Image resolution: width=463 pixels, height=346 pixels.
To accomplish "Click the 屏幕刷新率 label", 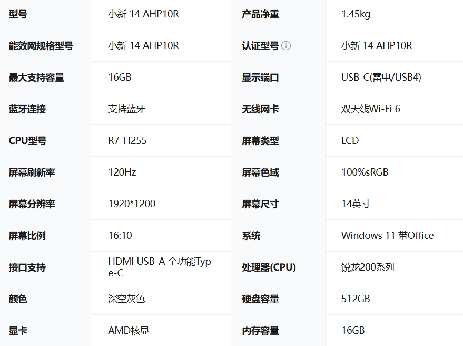I will (32, 172).
